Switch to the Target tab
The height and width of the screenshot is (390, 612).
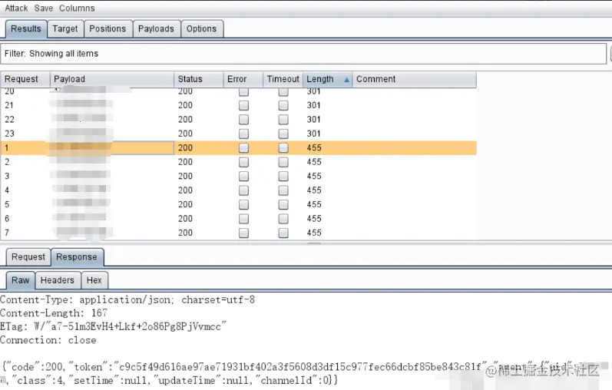(65, 29)
